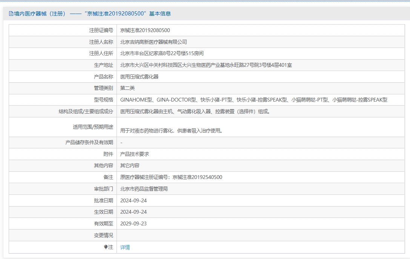410x259 pixels.
Task: Click the 产品储存条件及有效期 label
Action: pos(89,142)
